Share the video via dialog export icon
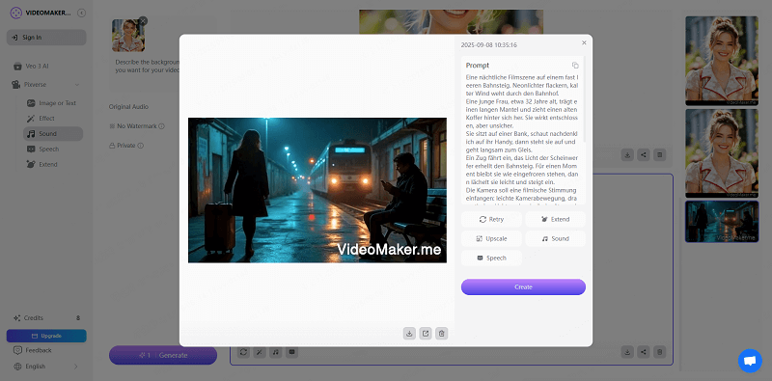Screen dimensions: 772x381 point(426,334)
